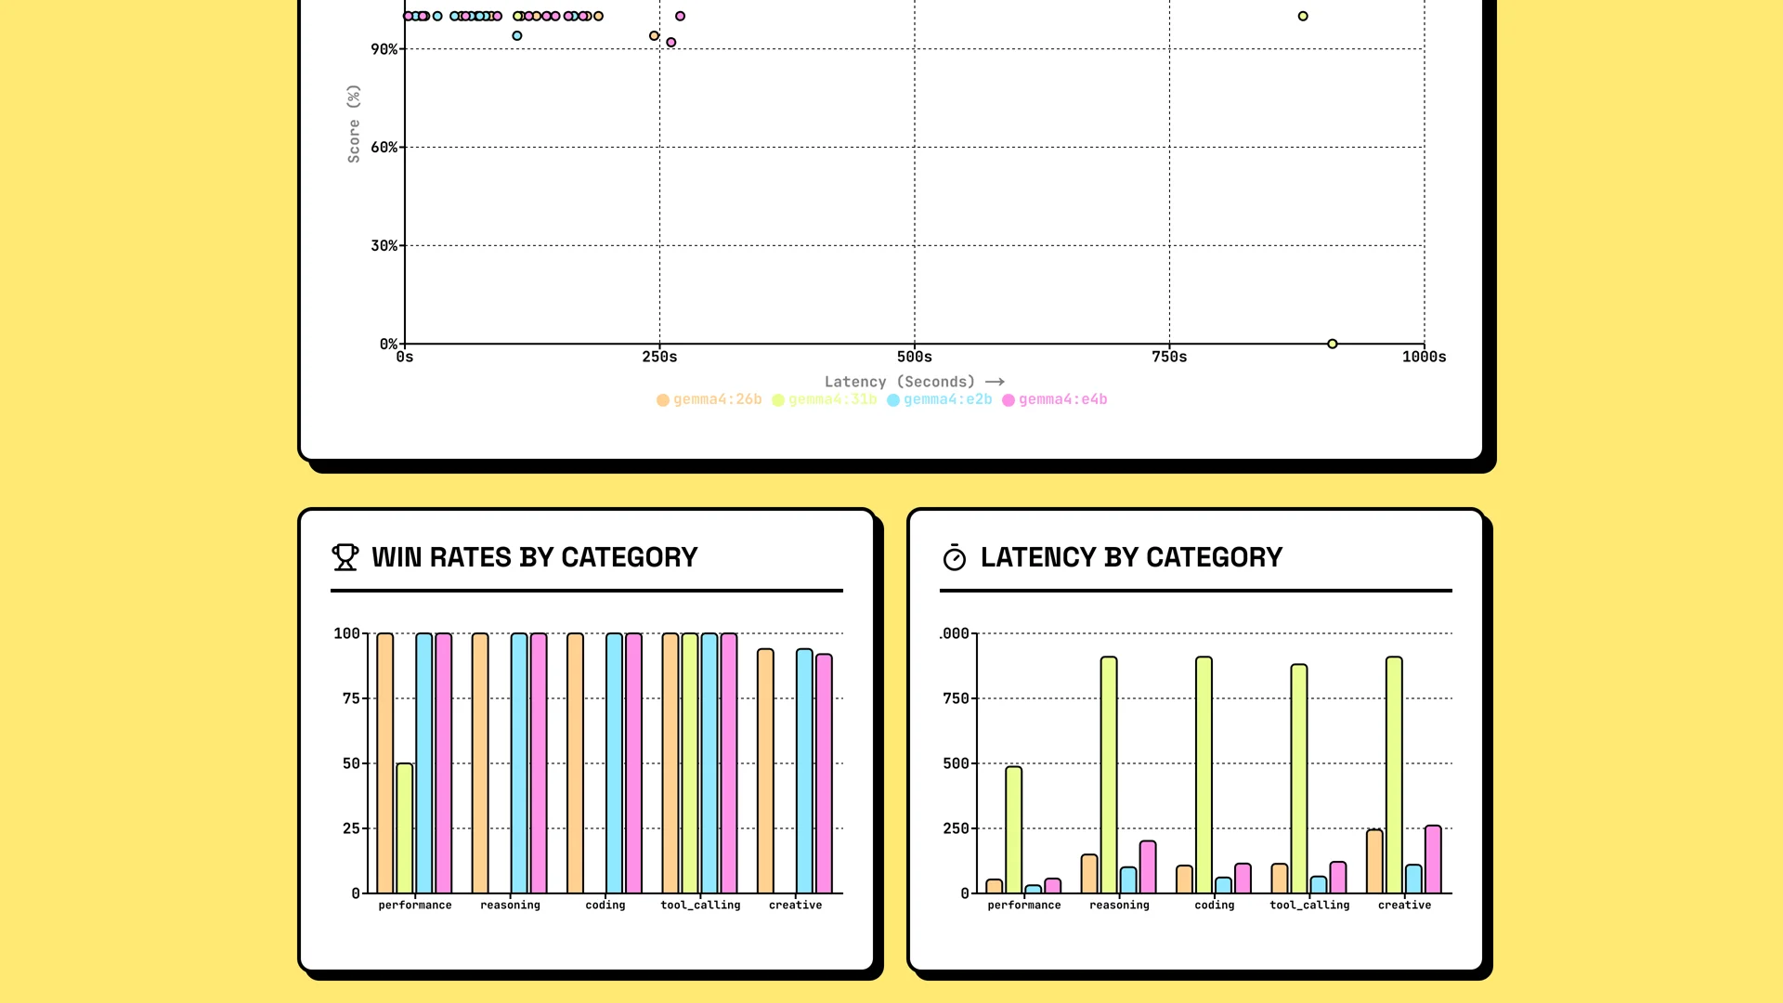Click the gemma4:26b legend dot
1783x1003 pixels.
click(x=663, y=400)
